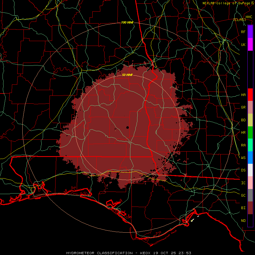Click the 50 NMI range ring label
The width and height of the screenshot is (255, 255).
pyautogui.click(x=127, y=75)
